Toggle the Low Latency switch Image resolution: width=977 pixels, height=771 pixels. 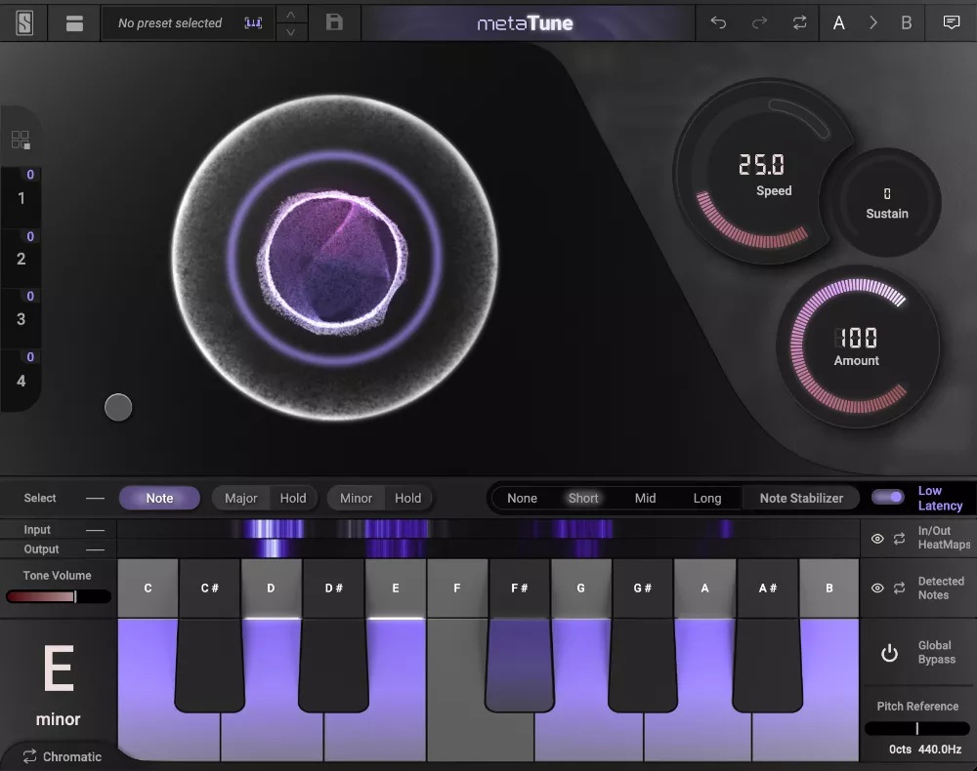888,497
